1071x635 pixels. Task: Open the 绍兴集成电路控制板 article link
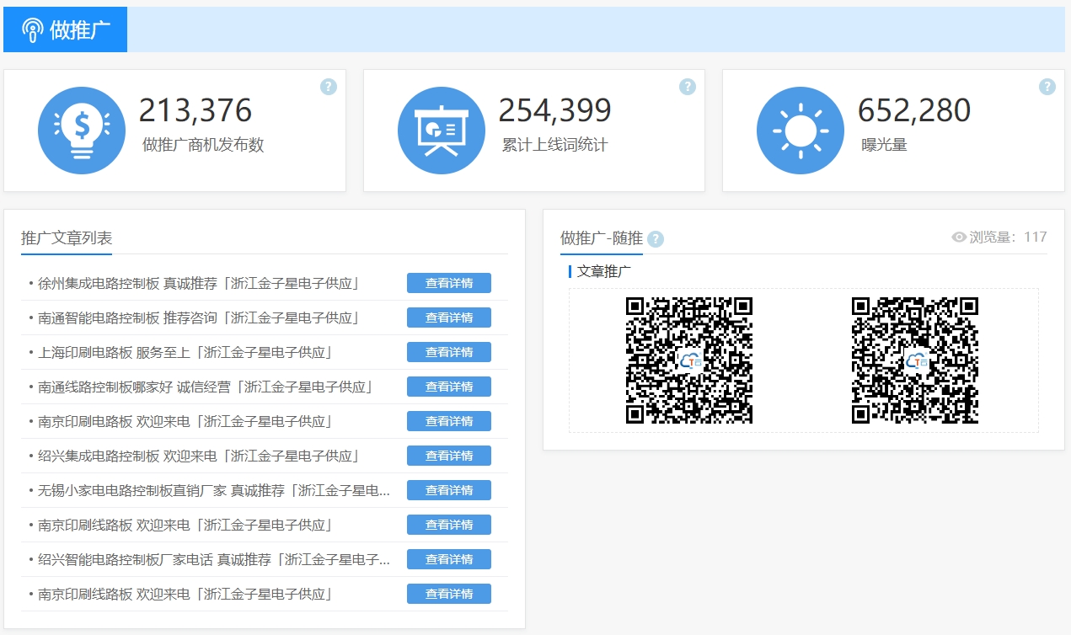[199, 456]
